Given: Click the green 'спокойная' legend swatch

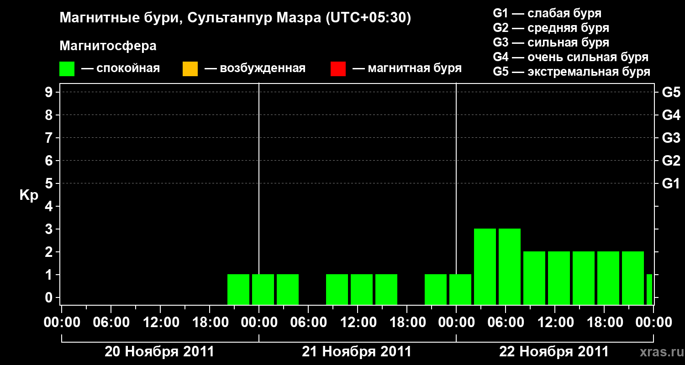Looking at the screenshot, I should click(67, 69).
